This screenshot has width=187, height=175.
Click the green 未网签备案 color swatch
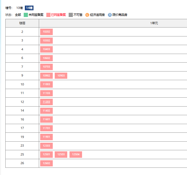coord(26,15)
